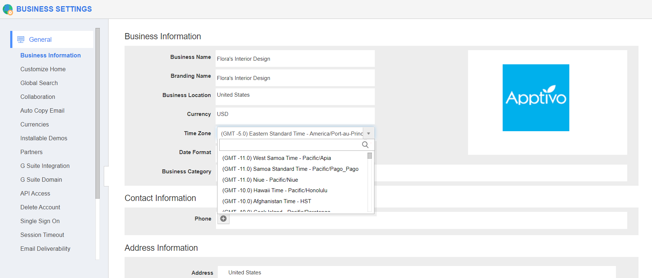Screen dimensions: 652x278
Task: Open G Suite Domain settings
Action: (41, 180)
